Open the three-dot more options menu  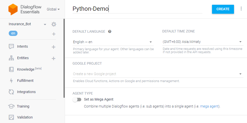point(241,9)
